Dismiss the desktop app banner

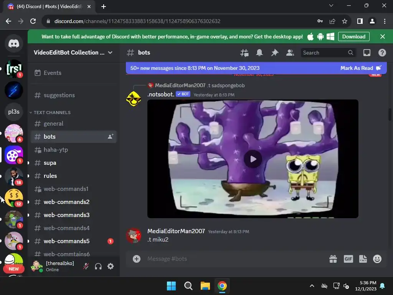(383, 36)
